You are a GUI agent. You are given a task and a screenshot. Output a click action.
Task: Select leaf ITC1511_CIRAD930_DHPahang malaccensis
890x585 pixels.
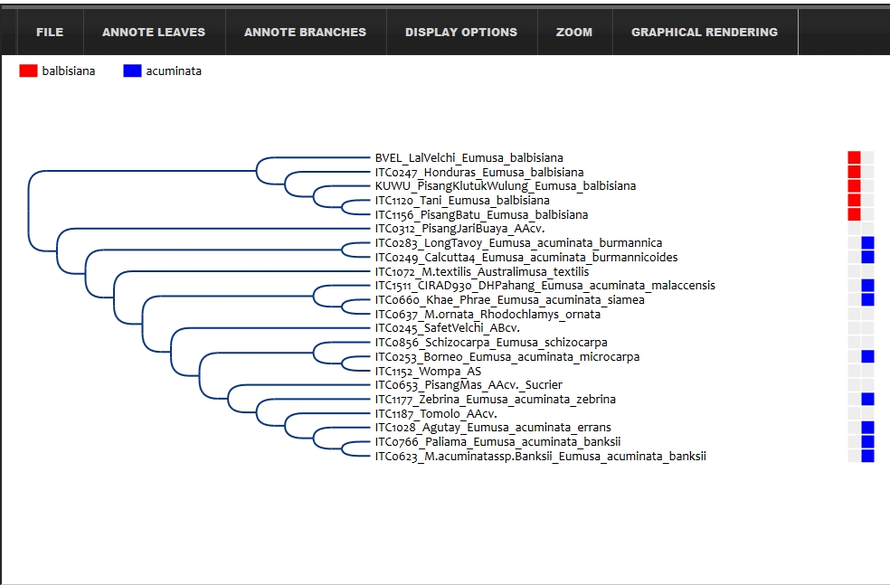(x=544, y=286)
